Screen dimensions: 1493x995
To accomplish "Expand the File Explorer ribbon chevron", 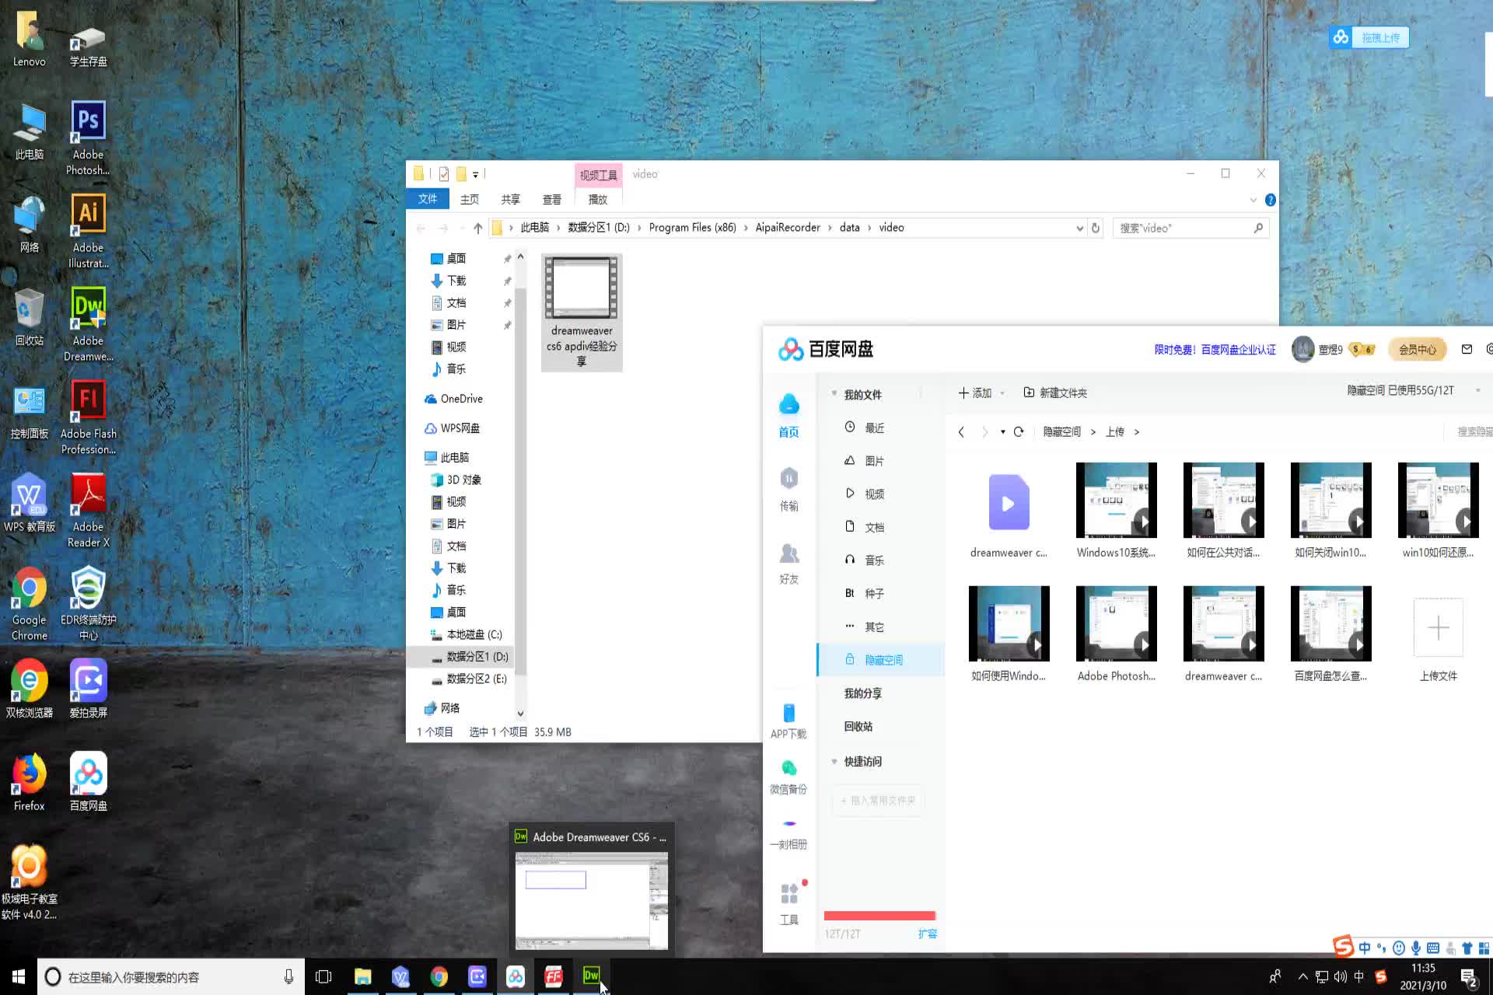I will pyautogui.click(x=1253, y=200).
